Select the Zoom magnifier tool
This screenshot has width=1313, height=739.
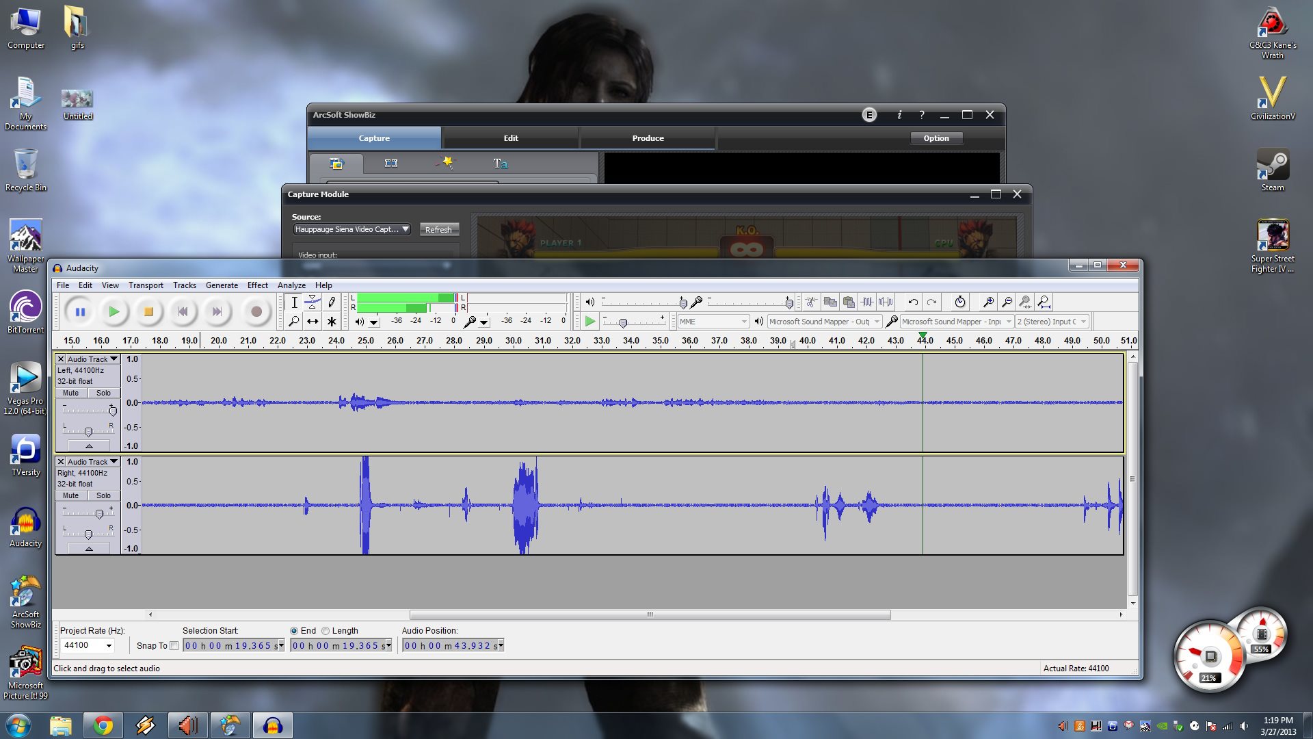[x=294, y=321]
